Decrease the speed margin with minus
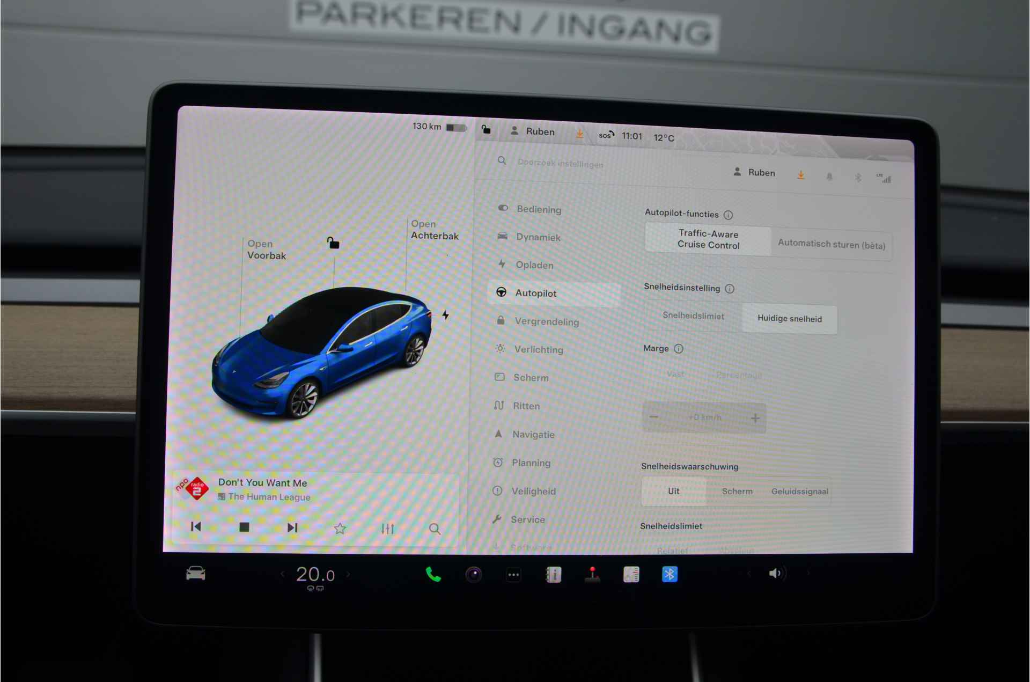Image resolution: width=1030 pixels, height=682 pixels. pos(654,417)
